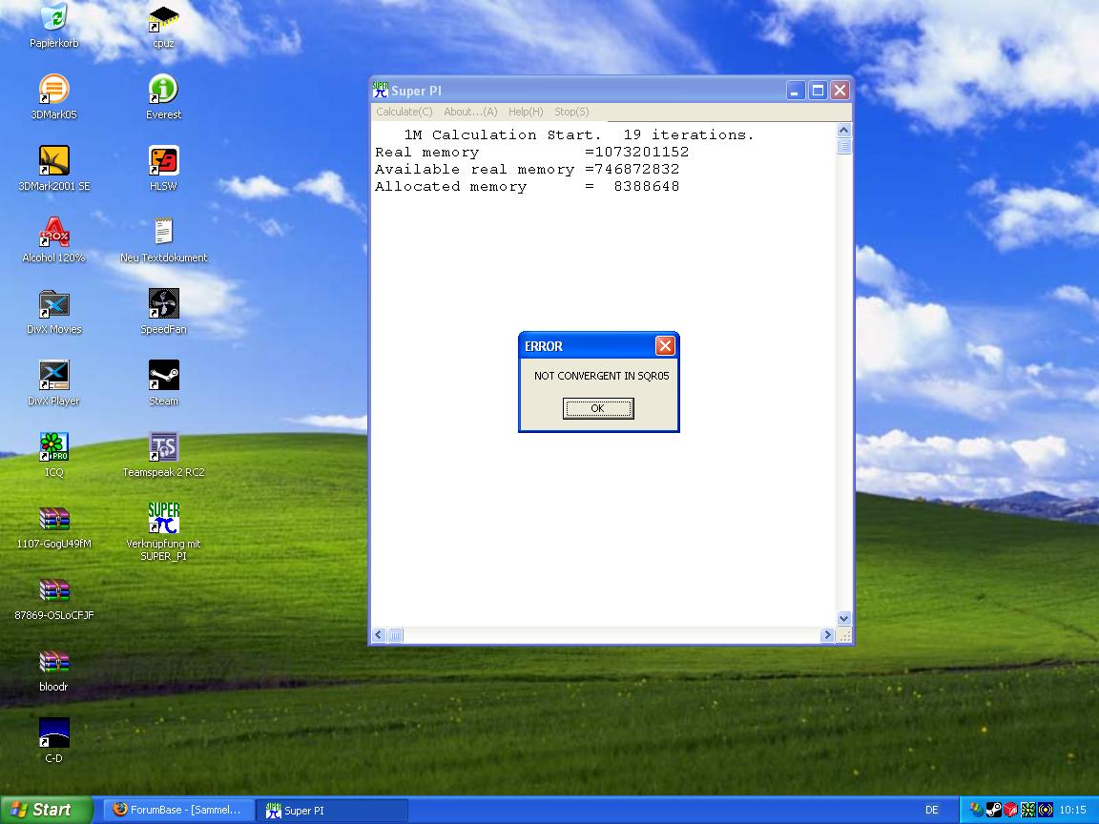Open the Help(H) menu

tap(526, 113)
